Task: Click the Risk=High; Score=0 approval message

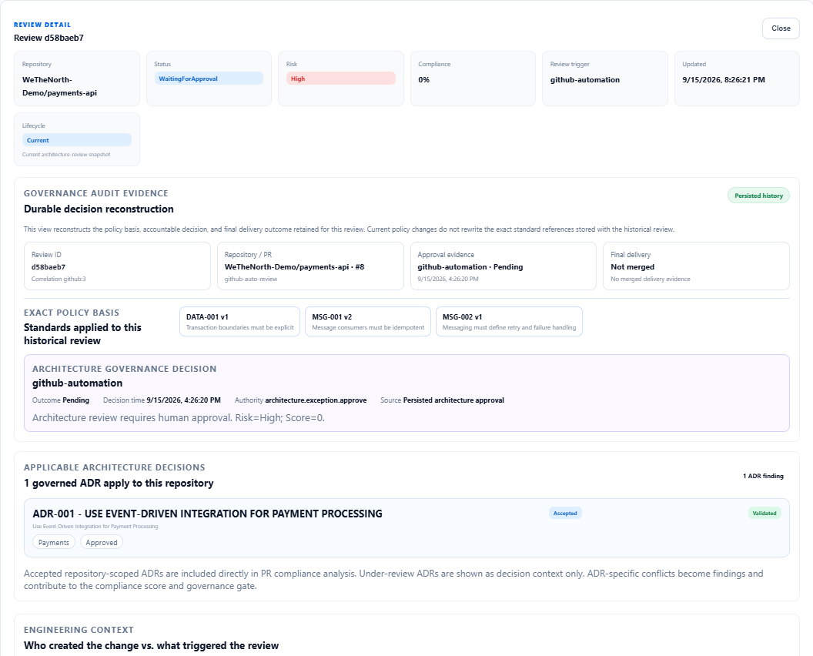Action: (179, 418)
